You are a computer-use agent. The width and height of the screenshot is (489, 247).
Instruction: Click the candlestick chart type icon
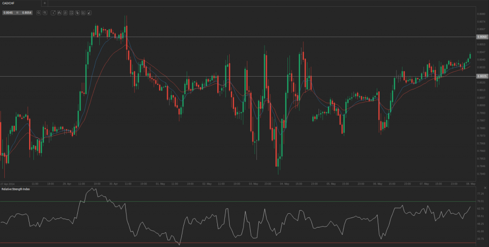pyautogui.click(x=59, y=12)
